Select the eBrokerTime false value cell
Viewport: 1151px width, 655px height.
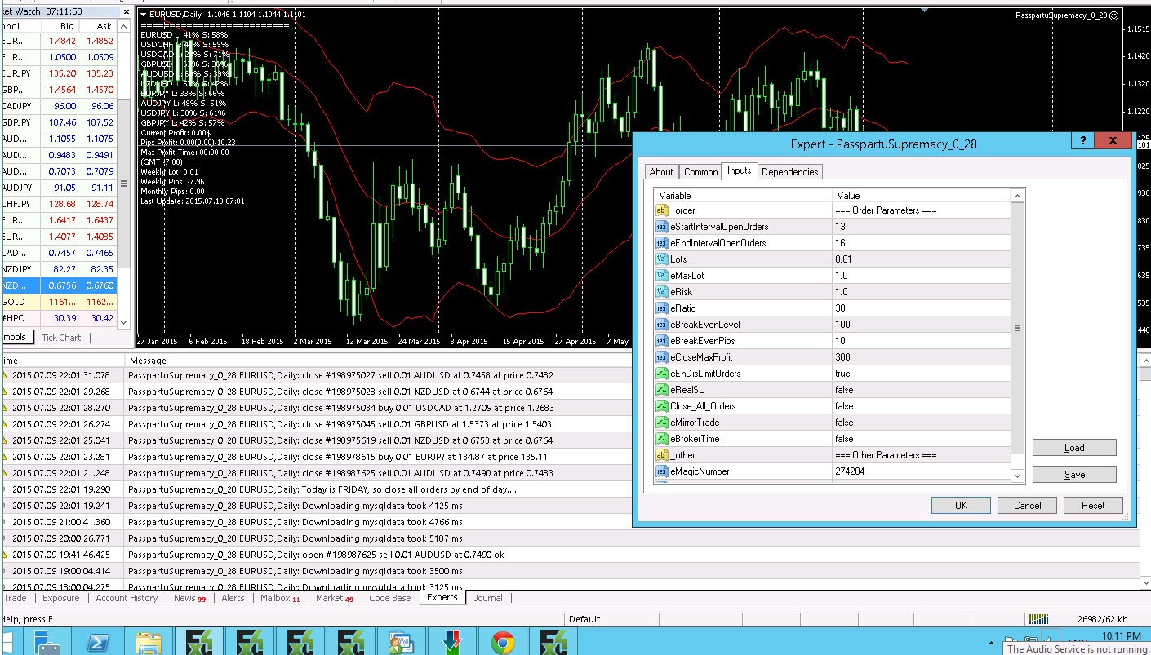coord(921,439)
